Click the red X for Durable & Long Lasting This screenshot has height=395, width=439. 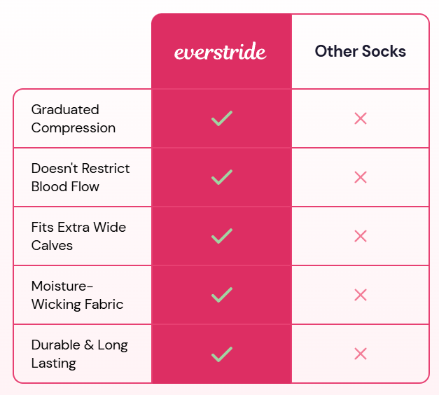361,354
